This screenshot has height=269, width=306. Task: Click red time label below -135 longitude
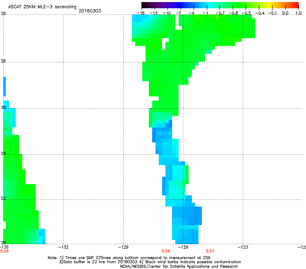point(4,251)
